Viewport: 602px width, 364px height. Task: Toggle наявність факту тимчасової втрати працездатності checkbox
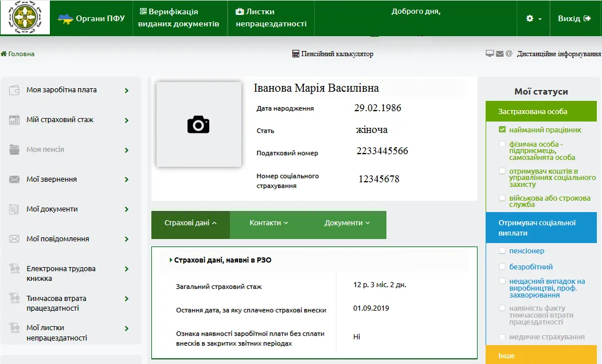pyautogui.click(x=502, y=308)
